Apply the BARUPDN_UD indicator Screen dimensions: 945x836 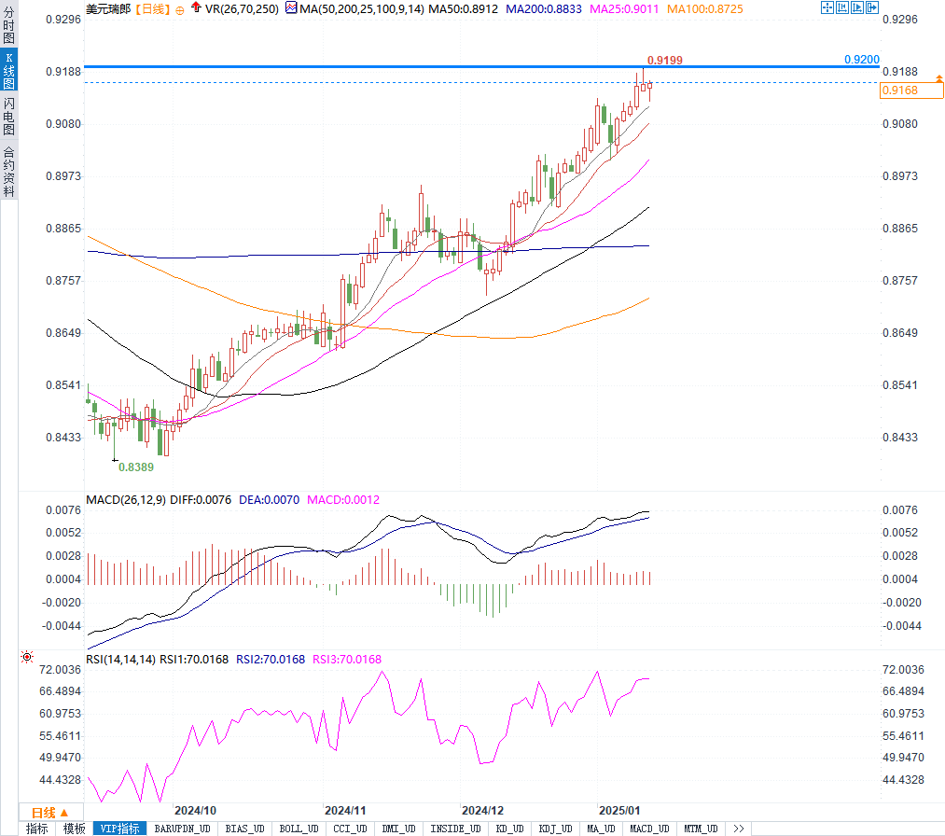click(x=183, y=829)
